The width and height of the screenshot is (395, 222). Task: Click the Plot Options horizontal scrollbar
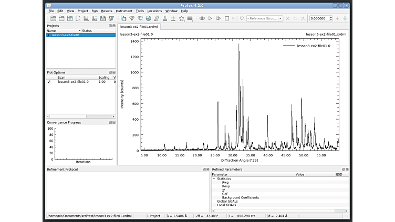pos(80,117)
